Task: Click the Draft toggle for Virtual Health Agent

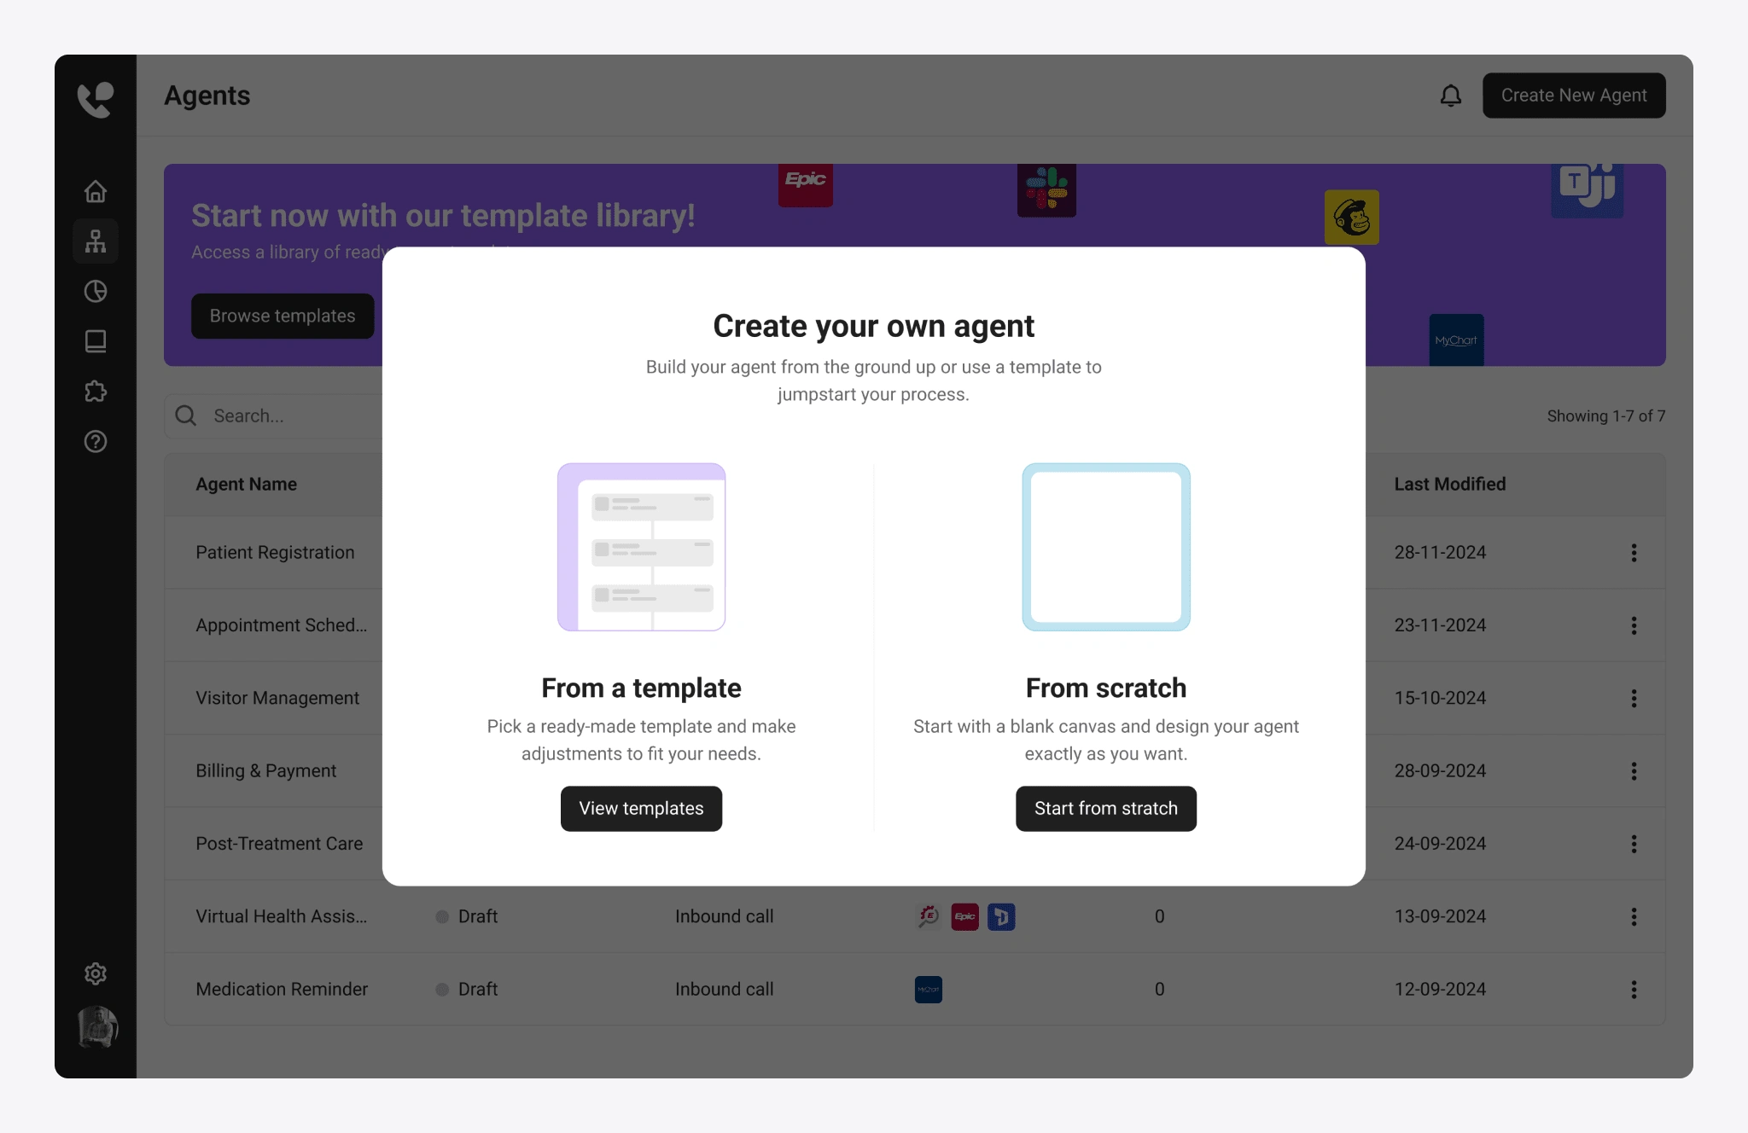Action: 442,915
